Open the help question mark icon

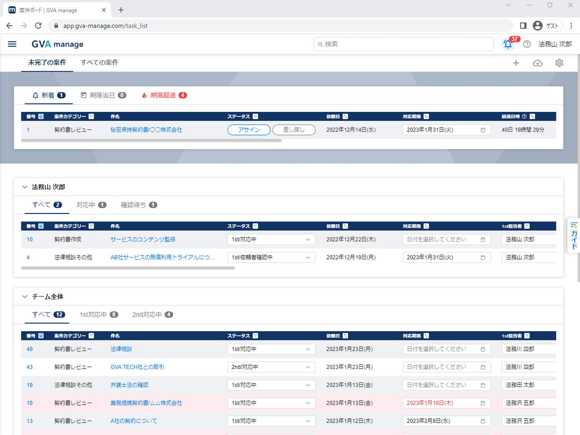click(x=527, y=44)
